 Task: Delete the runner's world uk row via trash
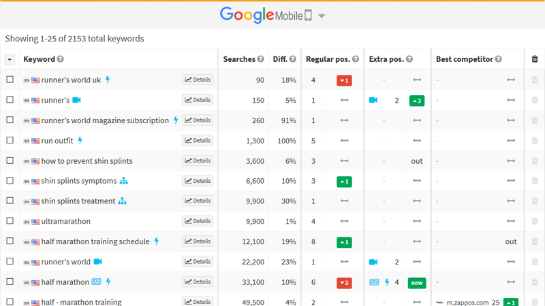coord(535,80)
